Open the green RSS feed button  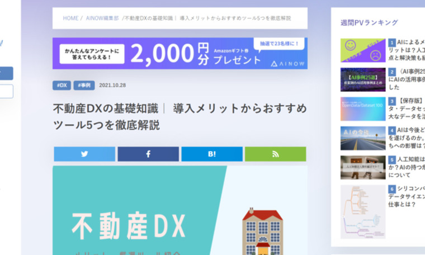[275, 154]
